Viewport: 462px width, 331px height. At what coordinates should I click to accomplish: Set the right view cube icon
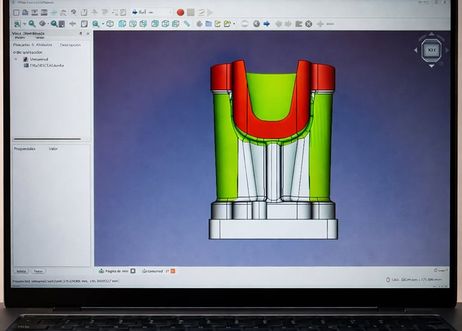[x=143, y=24]
